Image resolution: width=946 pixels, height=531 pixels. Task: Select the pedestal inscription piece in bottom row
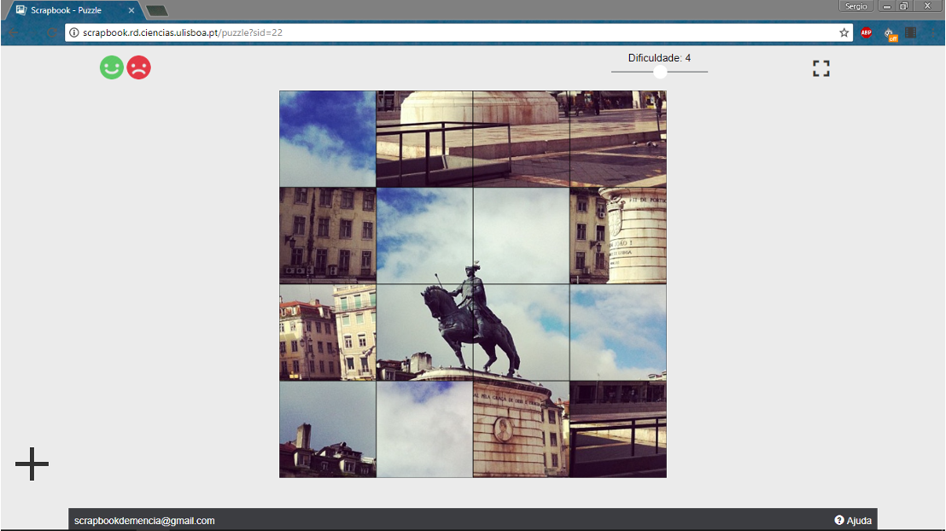point(521,429)
